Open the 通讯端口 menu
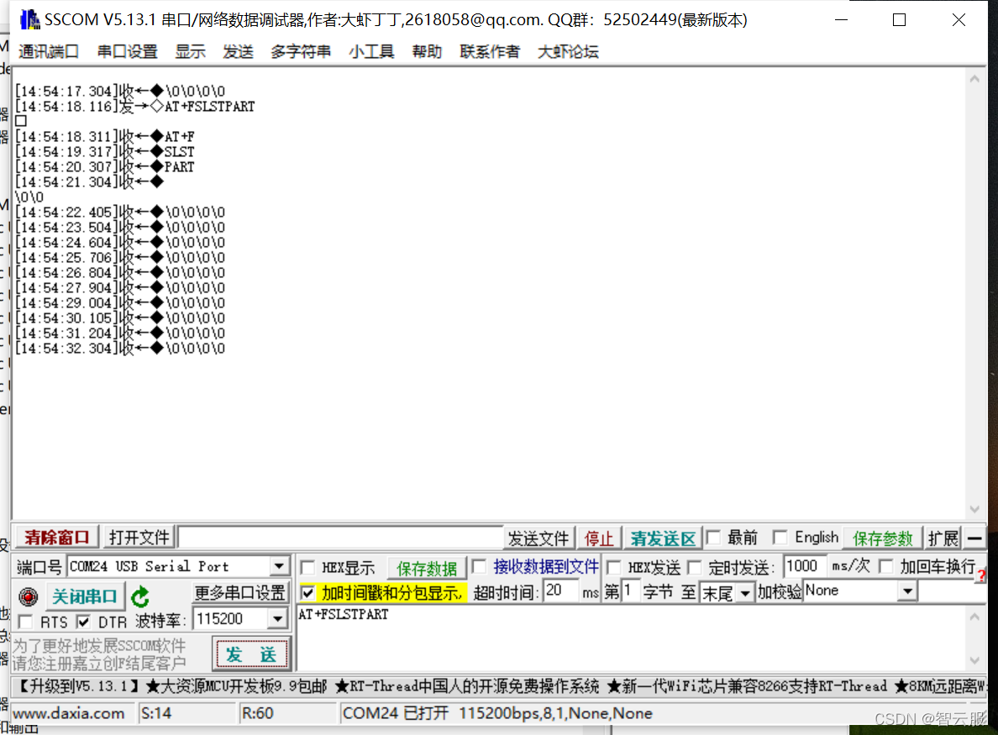998x735 pixels. tap(49, 51)
